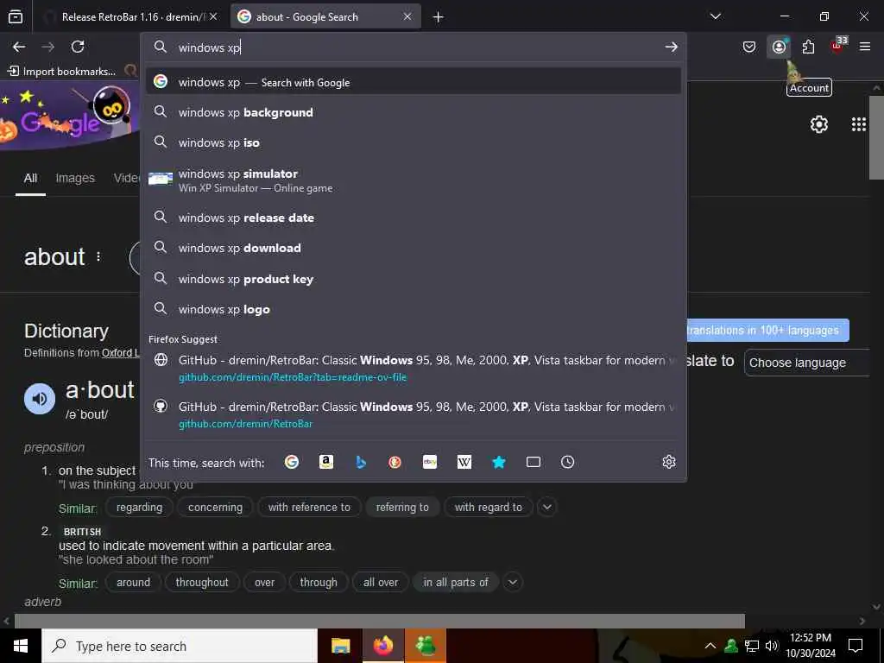Search this time with Bing icon
The width and height of the screenshot is (884, 663).
point(361,463)
